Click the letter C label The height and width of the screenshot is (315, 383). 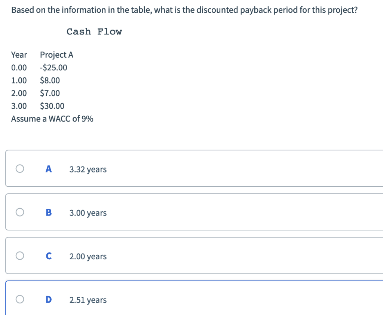coord(48,256)
